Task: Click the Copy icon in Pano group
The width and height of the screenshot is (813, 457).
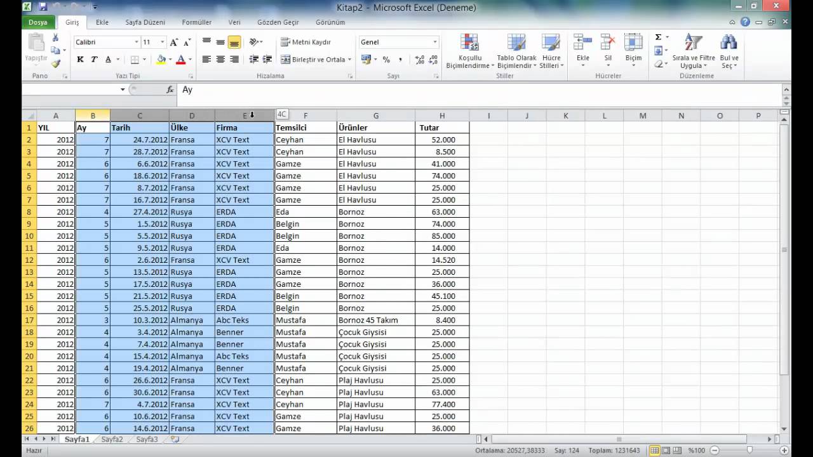Action: click(55, 51)
